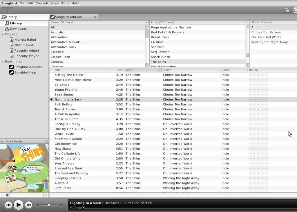Click the Songbird feather icon in the toolbar

click(295, 10)
